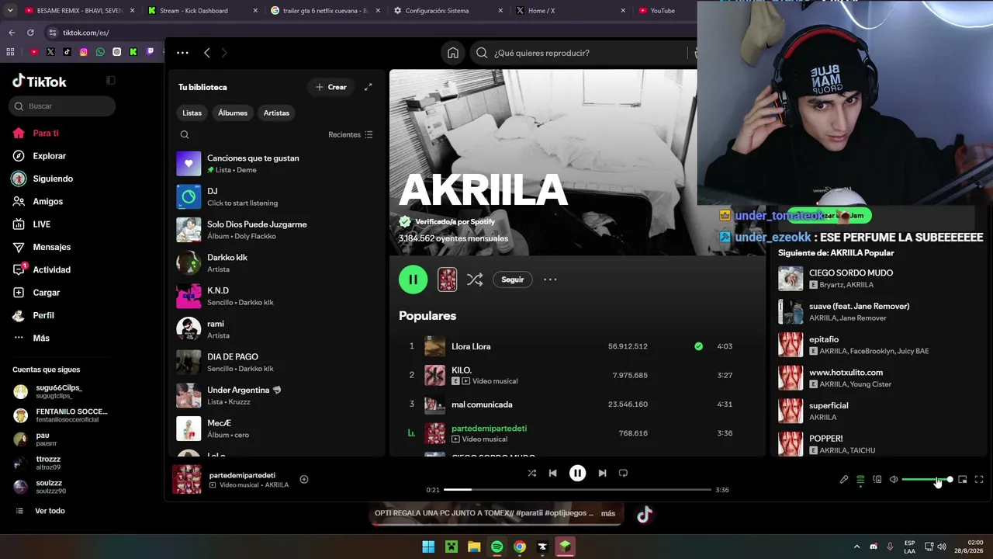Toggle the Artistas library filter
Image resolution: width=993 pixels, height=559 pixels.
pyautogui.click(x=276, y=113)
